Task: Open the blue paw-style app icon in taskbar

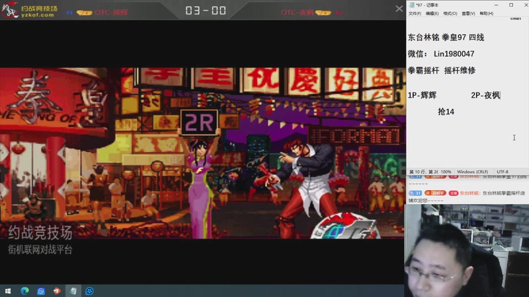Action: tap(89, 291)
